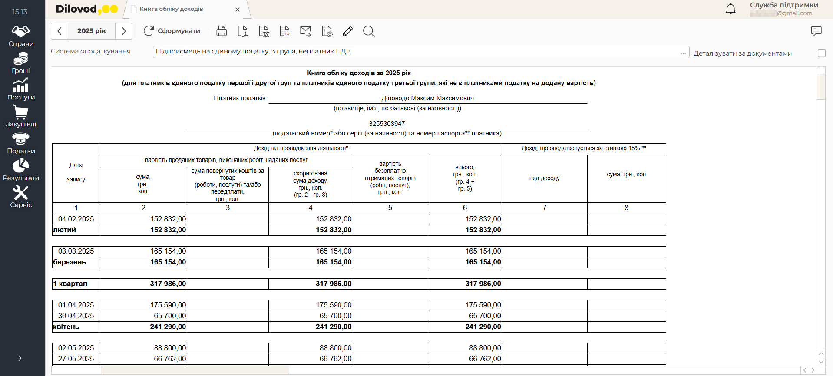Viewport: 833px width, 376px height.
Task: Enable Деталізувати за документами checkbox
Action: (x=821, y=53)
